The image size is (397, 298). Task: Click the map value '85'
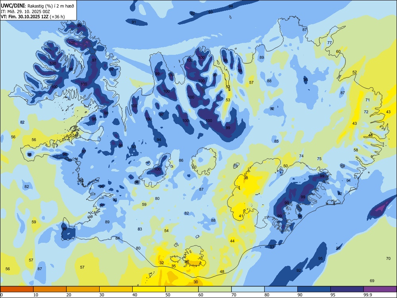pos(276,141)
